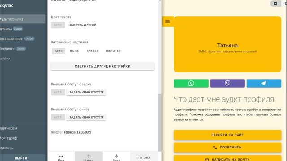Image resolution: width=287 pixels, height=161 pixels.
Task: Open Заявки in the sidebar
Action: tap(5, 59)
